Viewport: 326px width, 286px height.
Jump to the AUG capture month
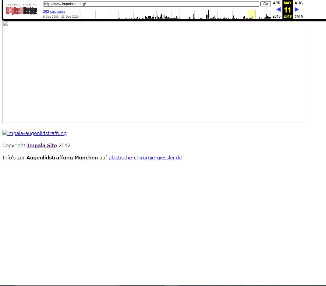click(x=299, y=3)
